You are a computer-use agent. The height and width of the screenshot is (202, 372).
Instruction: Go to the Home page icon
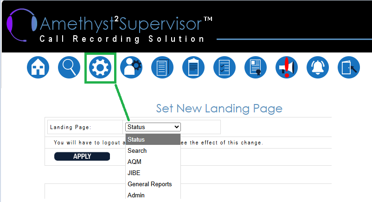(38, 68)
